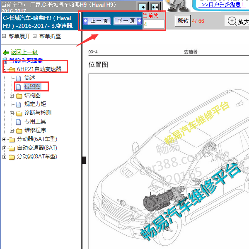This screenshot has height=249, width=249.
Task: Collapse the 6HP21自动变速器 tree node
Action: click(5, 69)
